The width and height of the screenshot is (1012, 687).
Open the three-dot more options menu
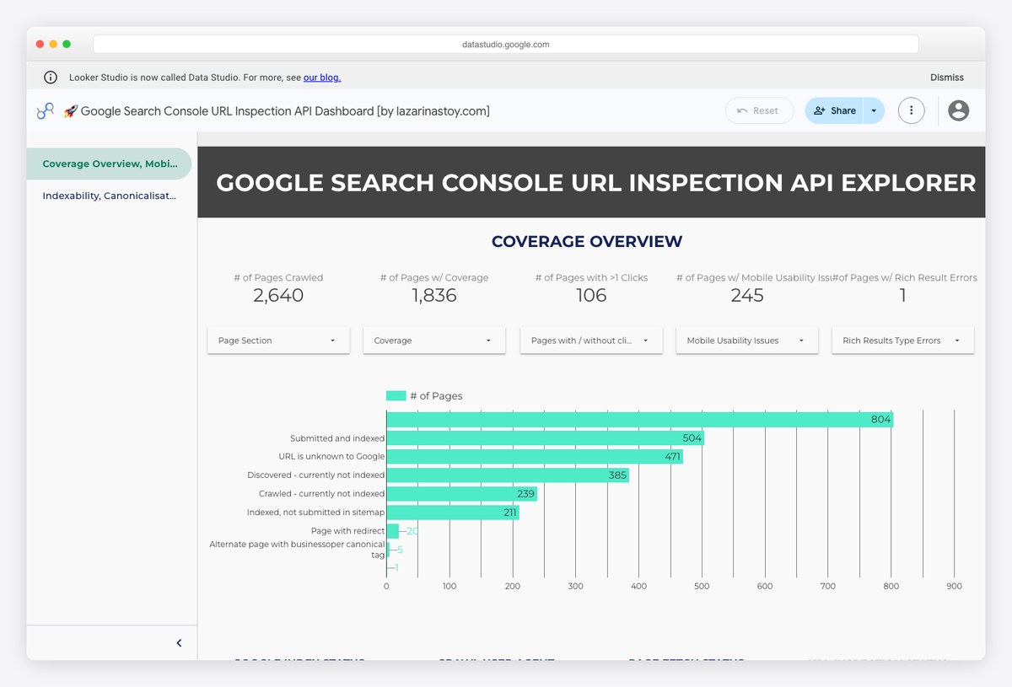pos(911,110)
